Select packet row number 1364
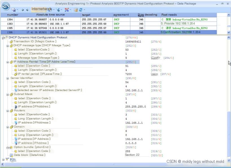This screenshot has width=231, height=168. (x=108, y=19)
